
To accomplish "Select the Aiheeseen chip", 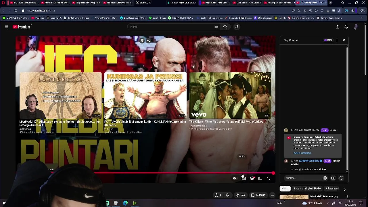I will (x=332, y=189).
